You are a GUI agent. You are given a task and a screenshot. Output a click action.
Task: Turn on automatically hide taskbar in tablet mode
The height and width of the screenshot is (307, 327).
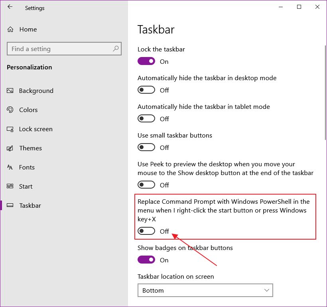[146, 118]
